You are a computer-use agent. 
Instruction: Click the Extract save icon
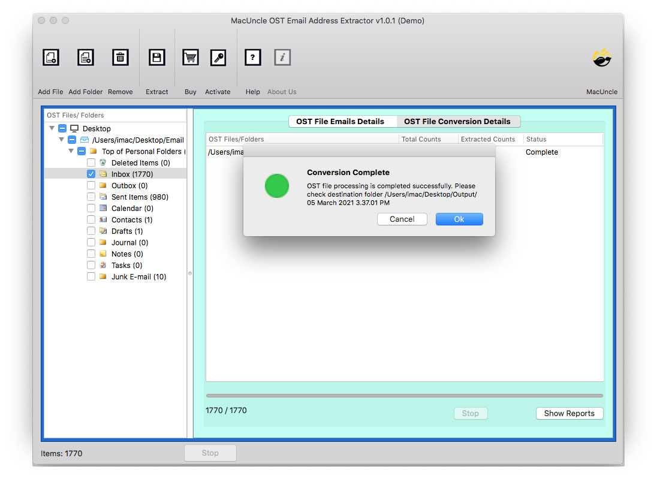pyautogui.click(x=156, y=58)
